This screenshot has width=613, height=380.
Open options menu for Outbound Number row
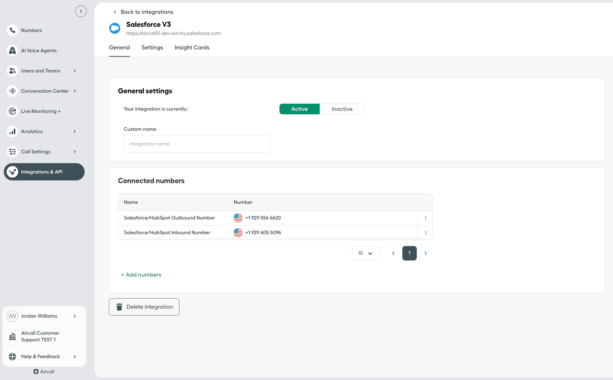point(425,218)
